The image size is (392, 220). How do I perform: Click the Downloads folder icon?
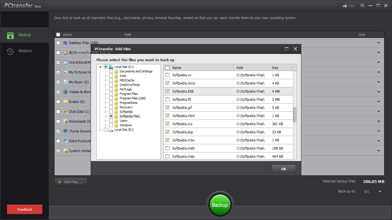click(x=65, y=121)
